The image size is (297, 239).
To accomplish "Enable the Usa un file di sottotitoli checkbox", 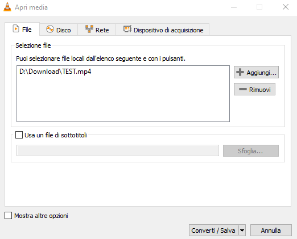I will coord(19,135).
